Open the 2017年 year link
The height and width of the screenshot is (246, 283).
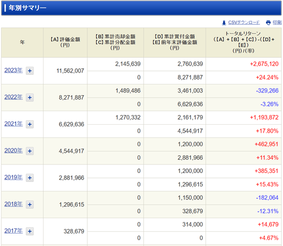[14, 231]
